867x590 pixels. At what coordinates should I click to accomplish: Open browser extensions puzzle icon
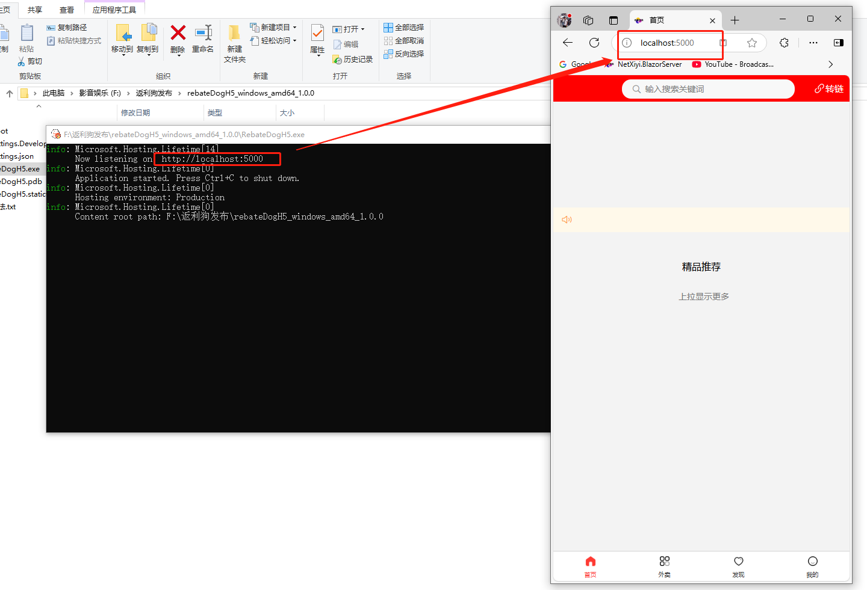point(784,43)
